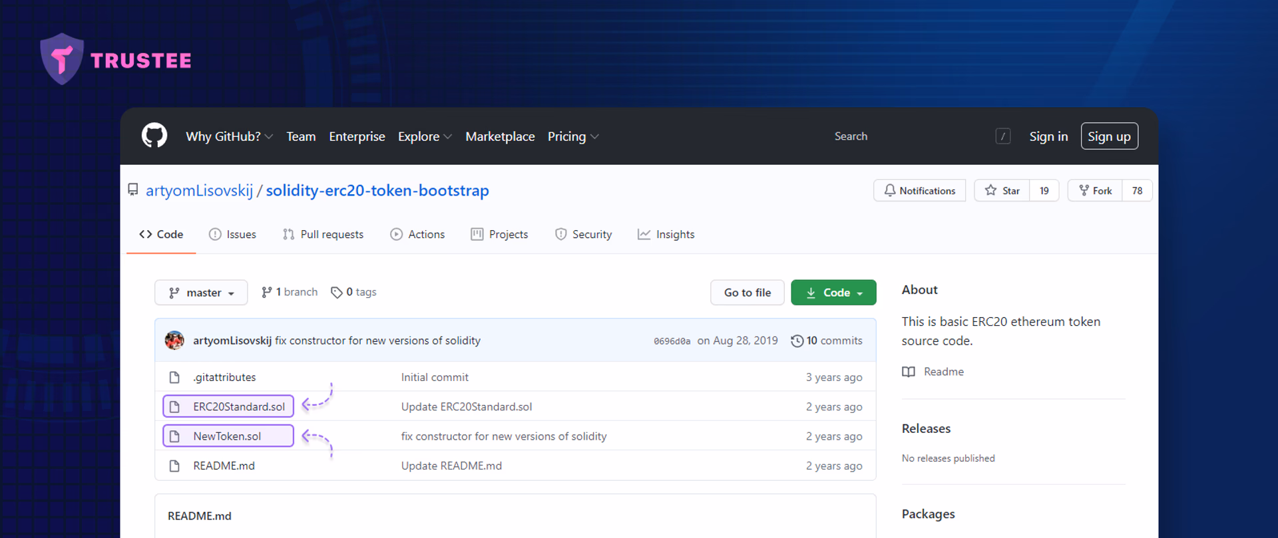Switch to the Issues tab
This screenshot has height=538, width=1278.
[x=232, y=234]
